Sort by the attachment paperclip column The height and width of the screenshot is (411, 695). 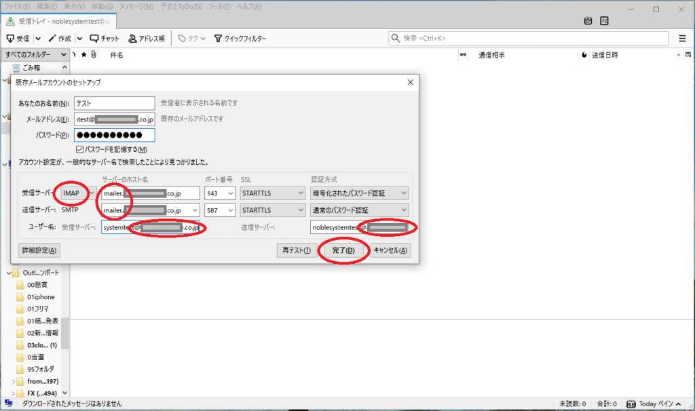(93, 55)
